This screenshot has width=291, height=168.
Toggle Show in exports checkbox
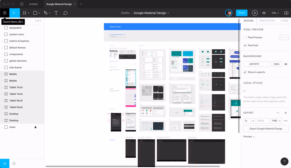point(245,72)
